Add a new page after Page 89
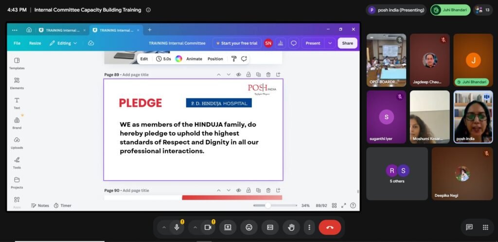This screenshot has width=498, height=242. (278, 74)
